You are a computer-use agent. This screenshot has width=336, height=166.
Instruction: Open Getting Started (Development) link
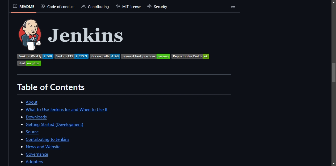click(x=54, y=125)
